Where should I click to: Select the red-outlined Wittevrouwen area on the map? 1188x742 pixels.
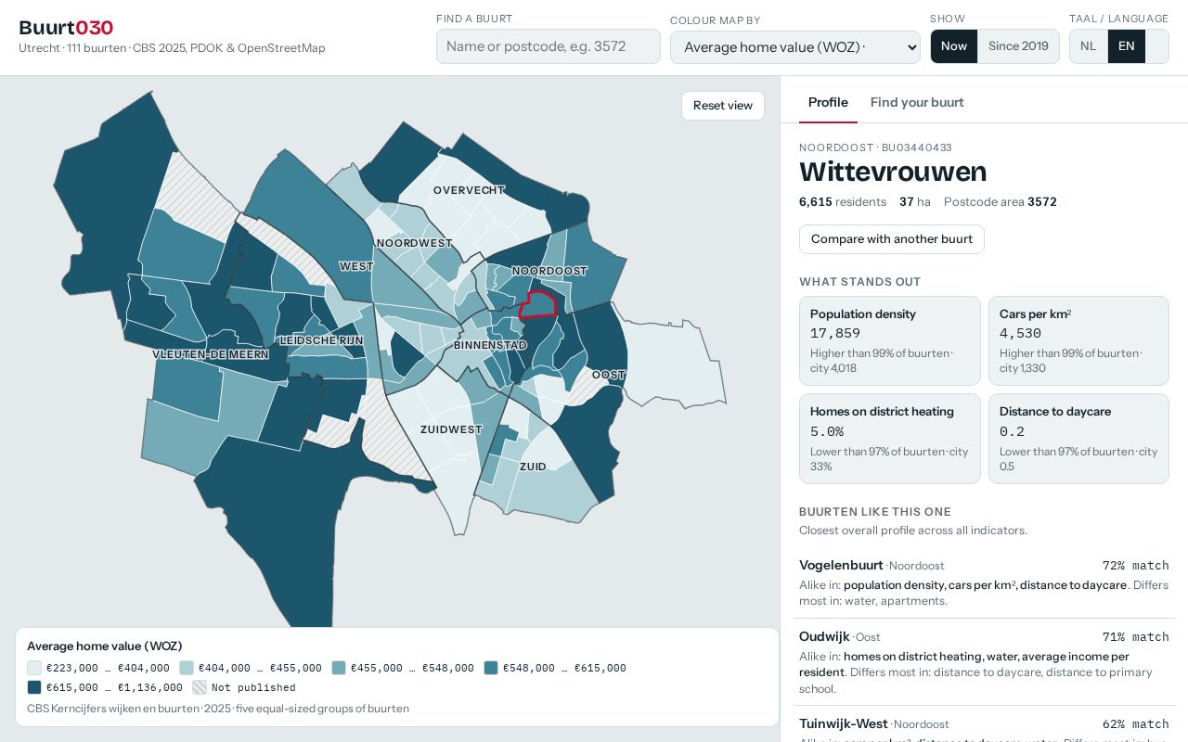coord(537,305)
